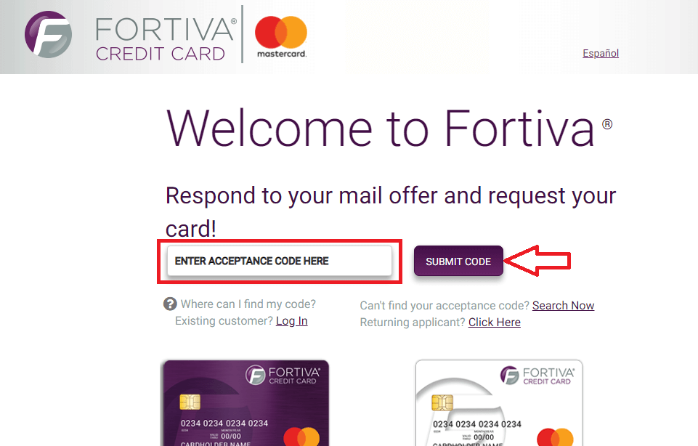The width and height of the screenshot is (698, 446).
Task: Open Where can I find my code help
Action: [248, 304]
